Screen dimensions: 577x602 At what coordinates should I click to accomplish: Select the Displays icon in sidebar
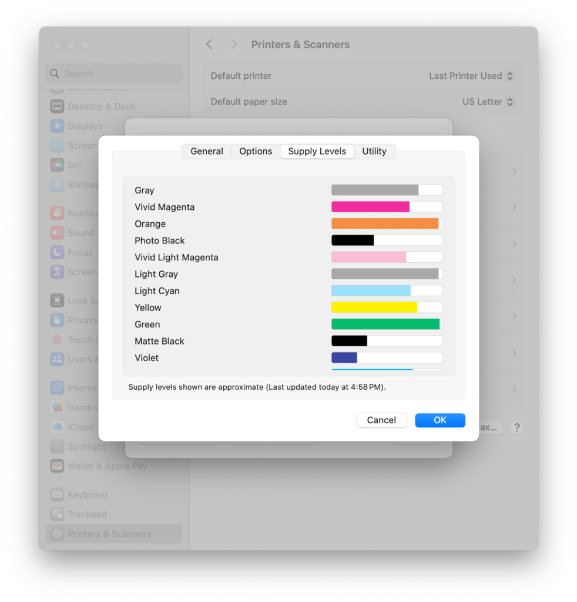(56, 126)
